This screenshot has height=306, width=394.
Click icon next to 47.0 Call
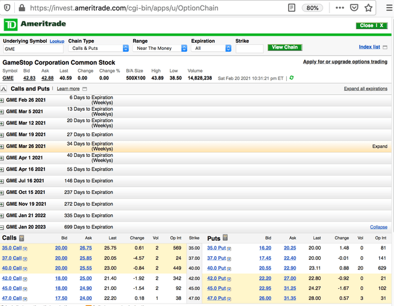click(x=25, y=299)
